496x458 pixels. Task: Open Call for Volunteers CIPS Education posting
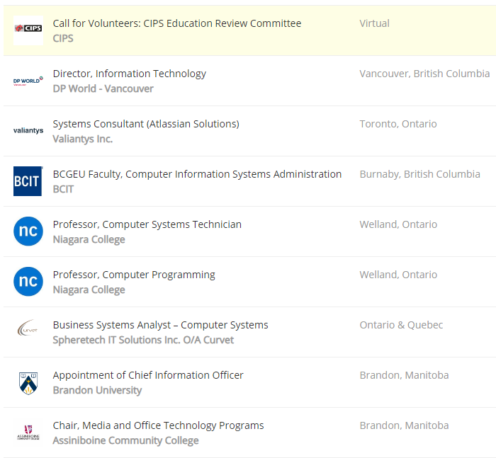[176, 23]
